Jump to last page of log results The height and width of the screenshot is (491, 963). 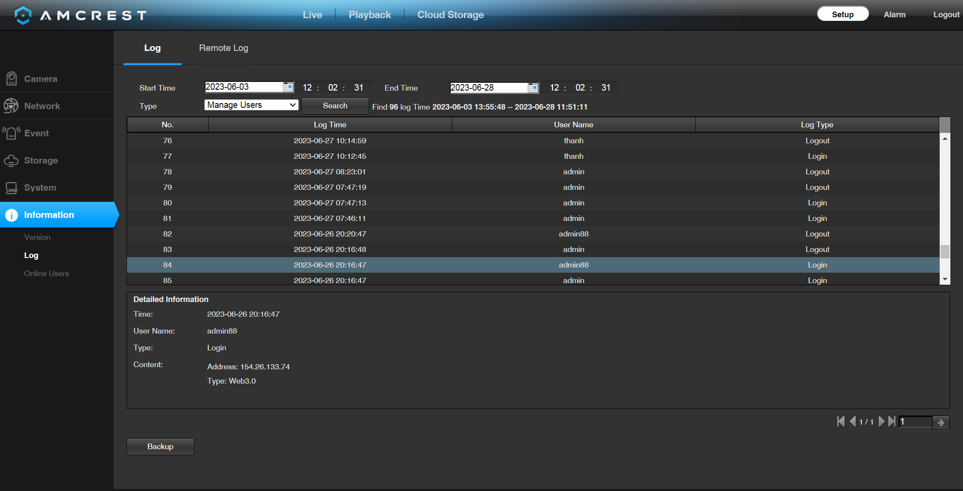click(x=892, y=422)
